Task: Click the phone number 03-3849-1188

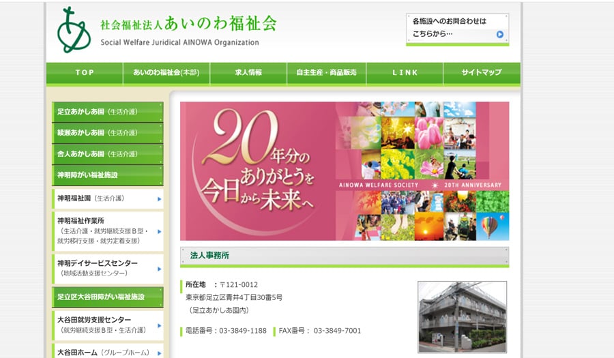Action: [x=243, y=331]
